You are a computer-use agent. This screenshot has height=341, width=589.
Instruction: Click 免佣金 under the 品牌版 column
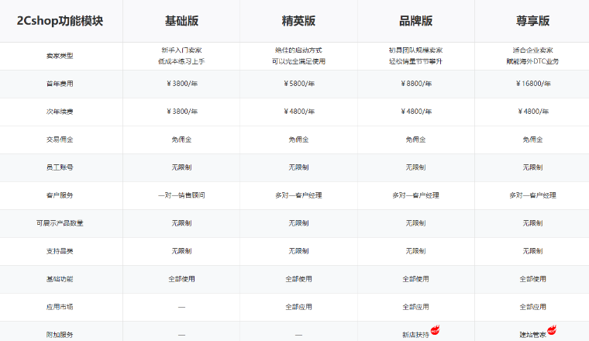416,139
